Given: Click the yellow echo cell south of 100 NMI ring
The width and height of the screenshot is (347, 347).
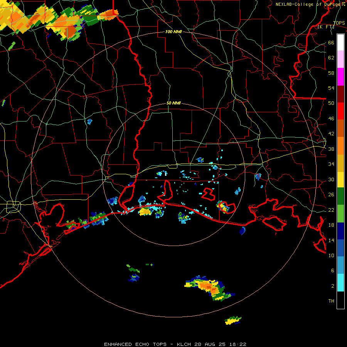Looking at the screenshot, I should [x=233, y=320].
